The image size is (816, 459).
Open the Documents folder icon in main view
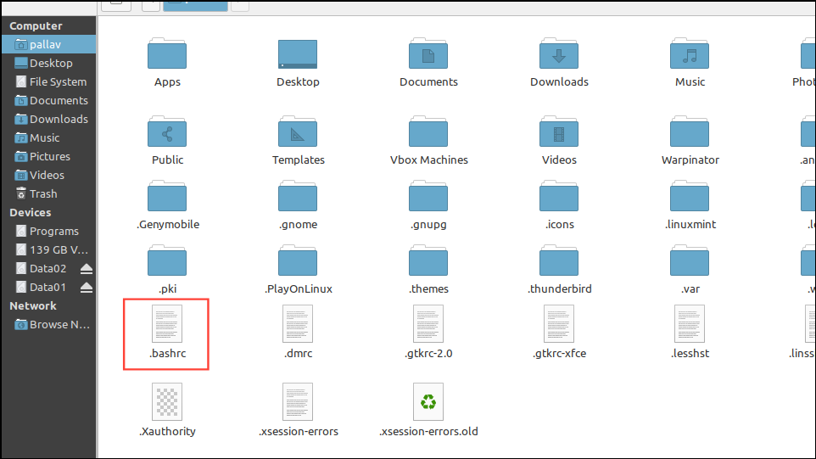click(428, 54)
